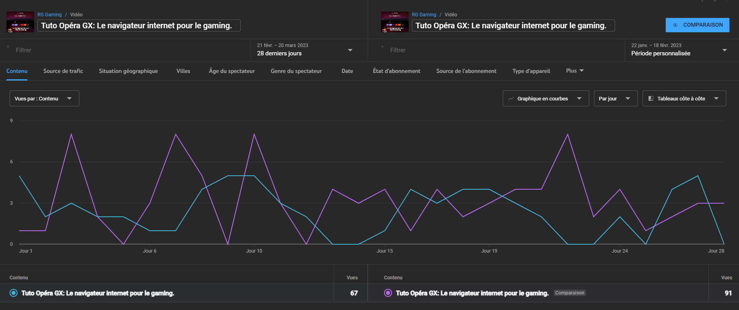Click the Jour 6 axis label
The width and height of the screenshot is (739, 310).
[150, 251]
